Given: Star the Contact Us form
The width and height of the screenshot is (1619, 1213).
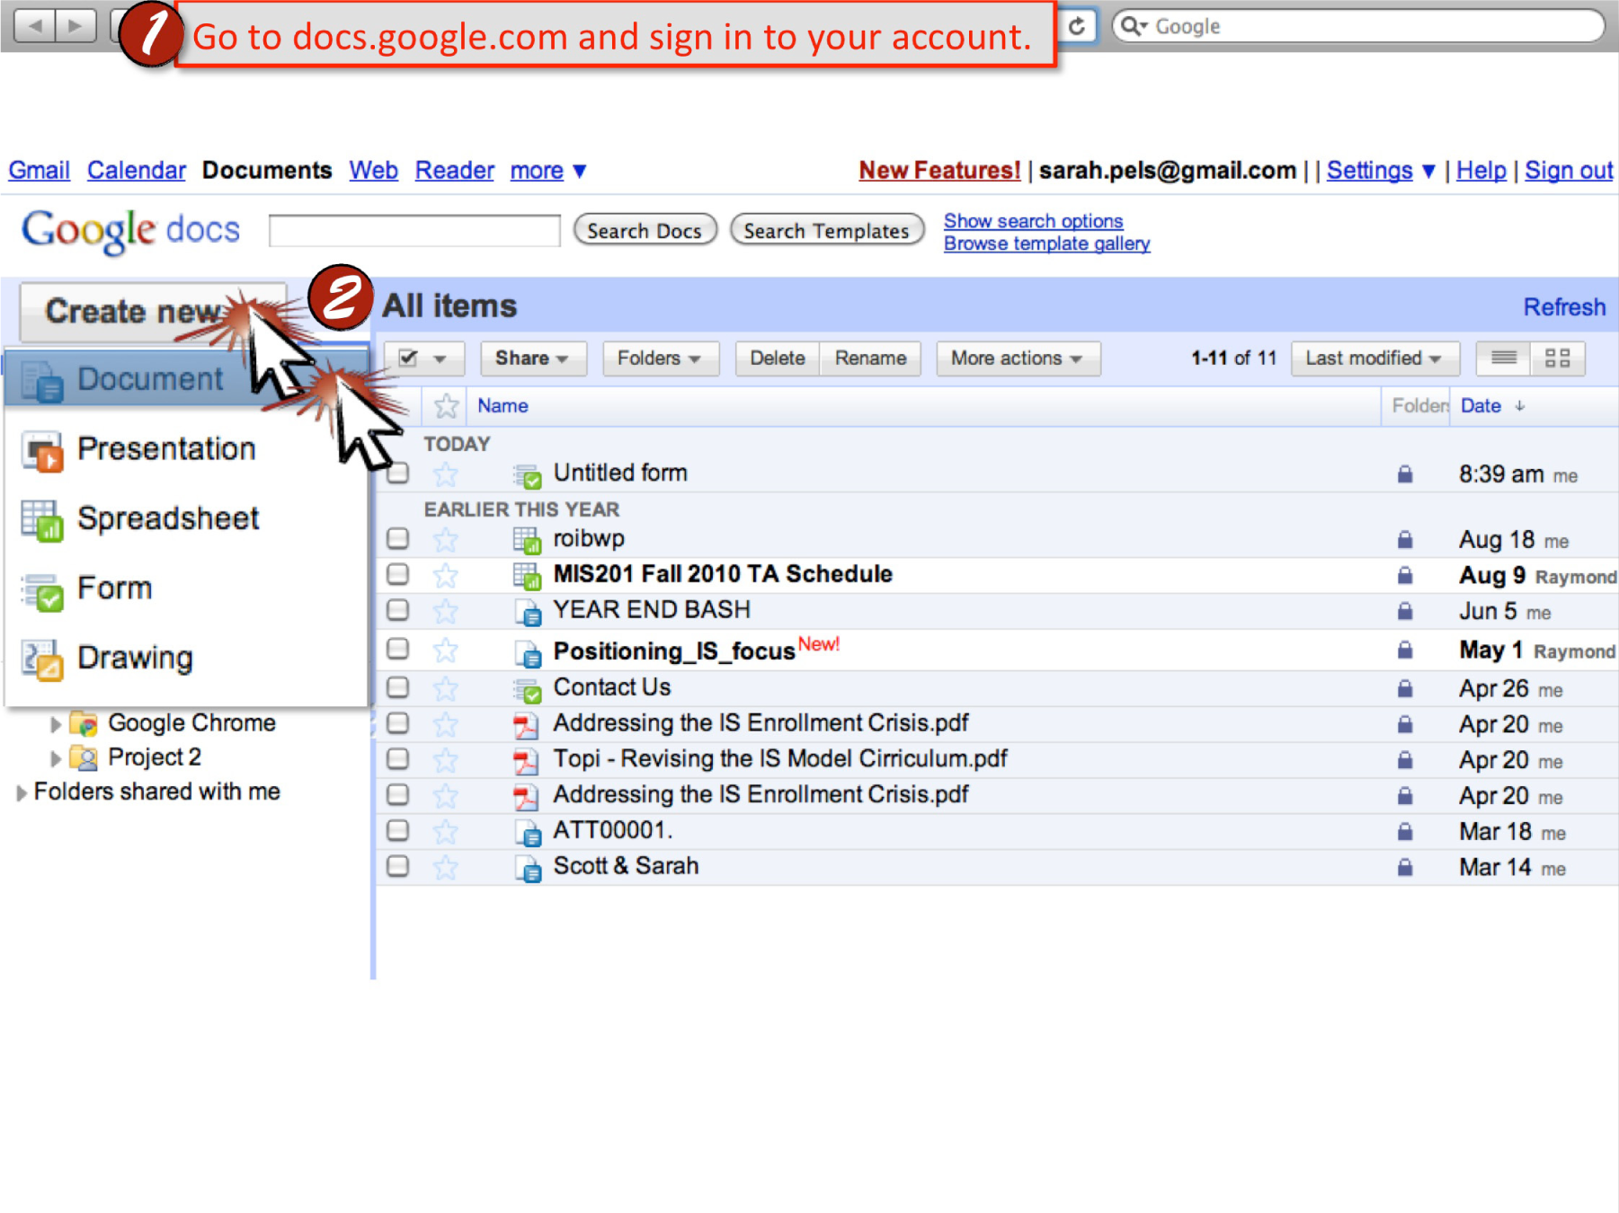Looking at the screenshot, I should [446, 688].
